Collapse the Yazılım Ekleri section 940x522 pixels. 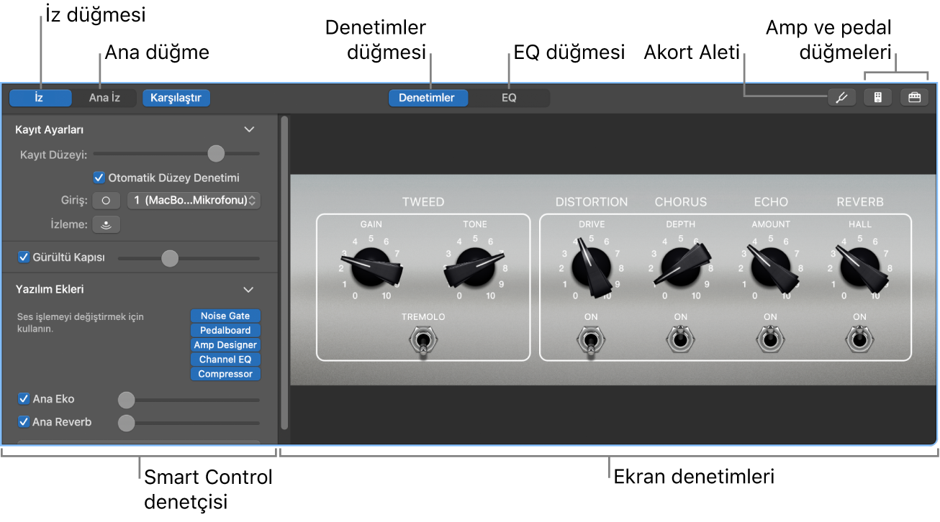(x=250, y=289)
